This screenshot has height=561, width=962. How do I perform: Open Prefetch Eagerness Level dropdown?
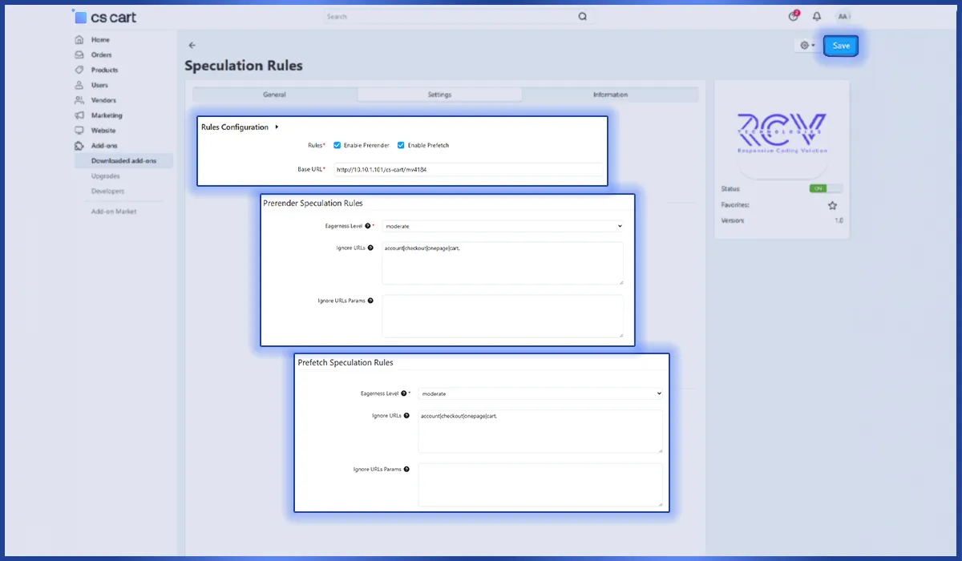[x=540, y=394]
